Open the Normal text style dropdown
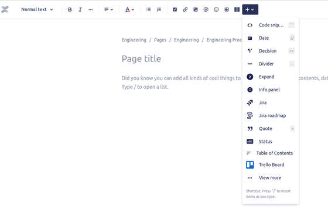 coord(37,9)
